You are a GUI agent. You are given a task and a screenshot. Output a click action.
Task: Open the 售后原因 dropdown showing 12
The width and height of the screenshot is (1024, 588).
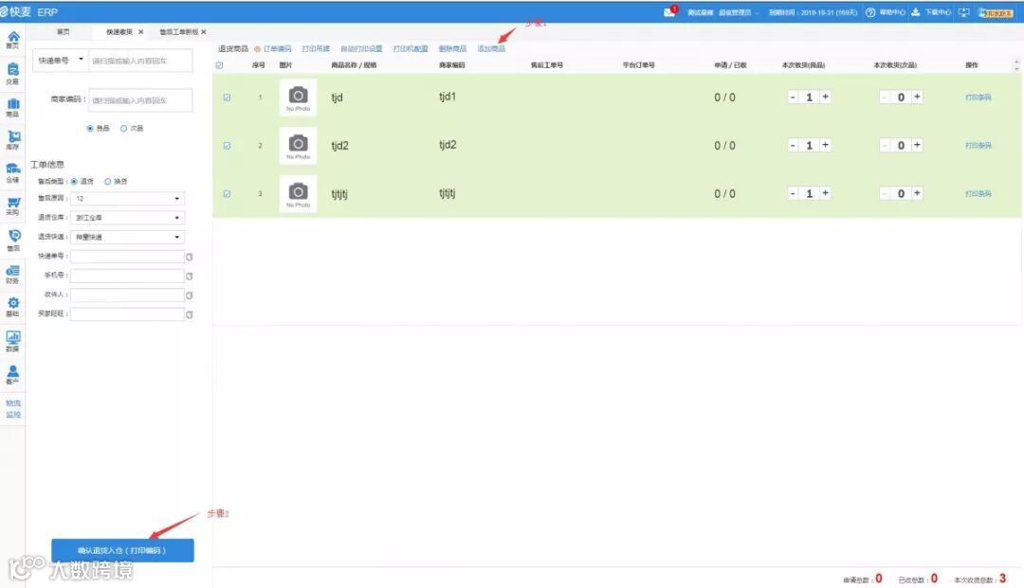(127, 198)
